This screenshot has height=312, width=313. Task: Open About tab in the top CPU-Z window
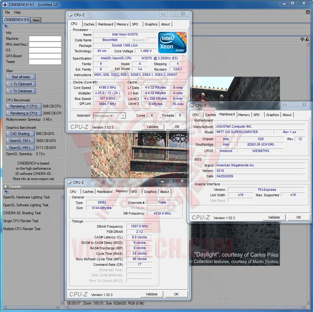(166, 24)
